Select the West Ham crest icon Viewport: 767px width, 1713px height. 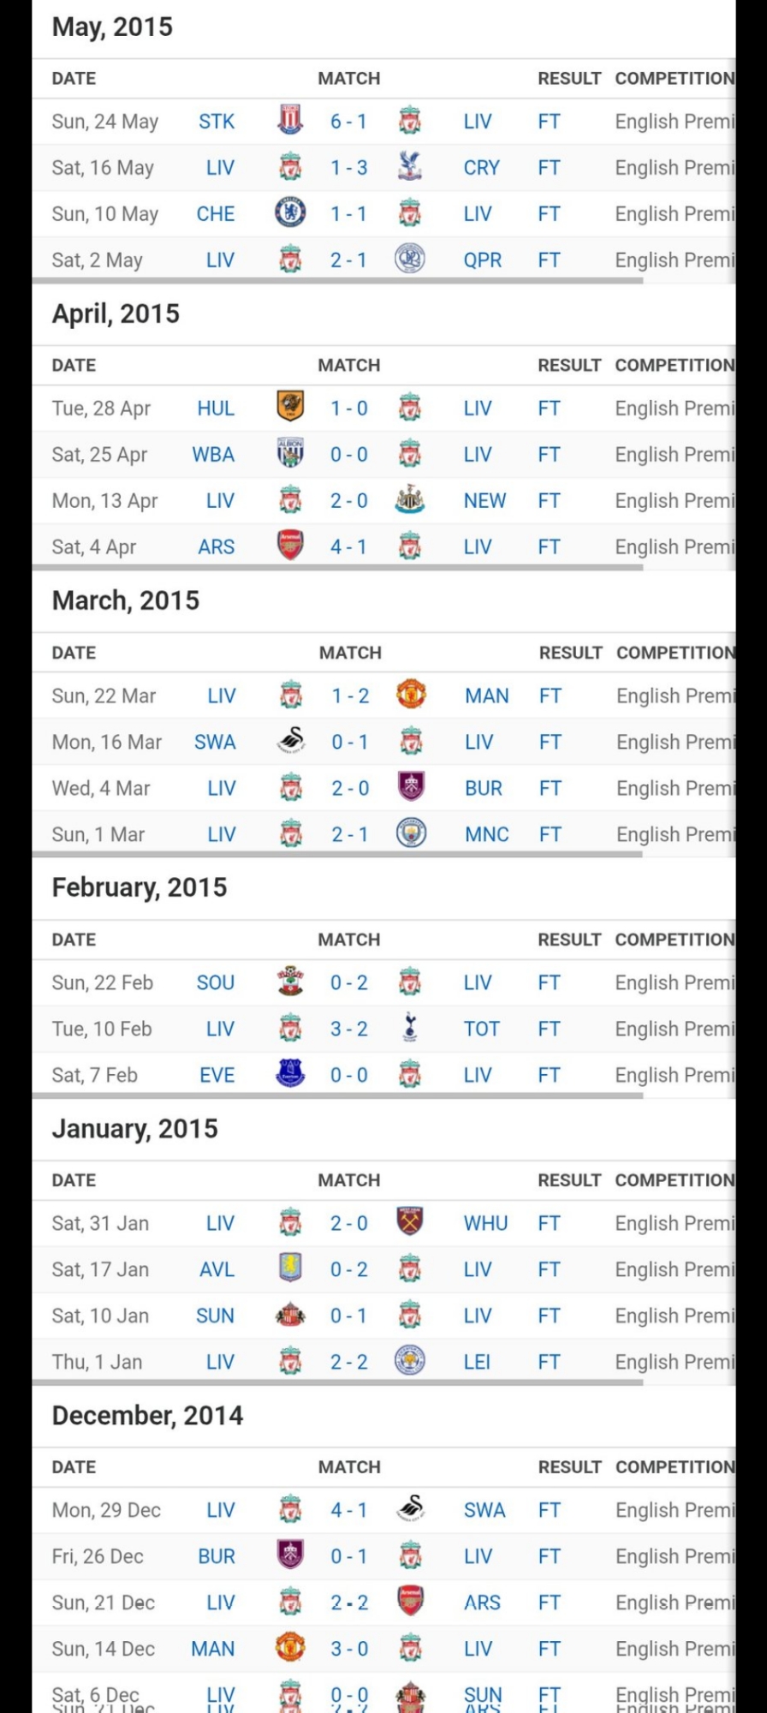(x=410, y=1222)
